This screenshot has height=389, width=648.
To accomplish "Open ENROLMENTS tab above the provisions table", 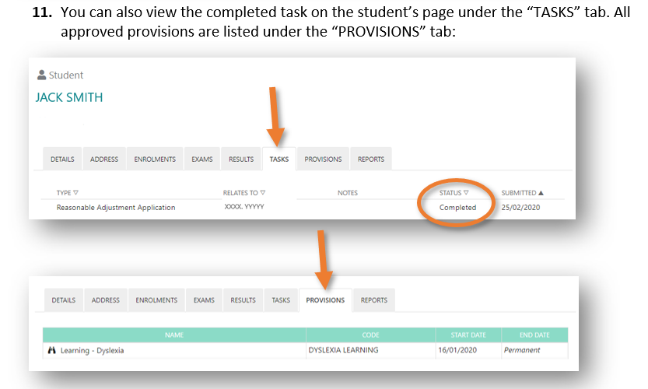I will (x=156, y=300).
